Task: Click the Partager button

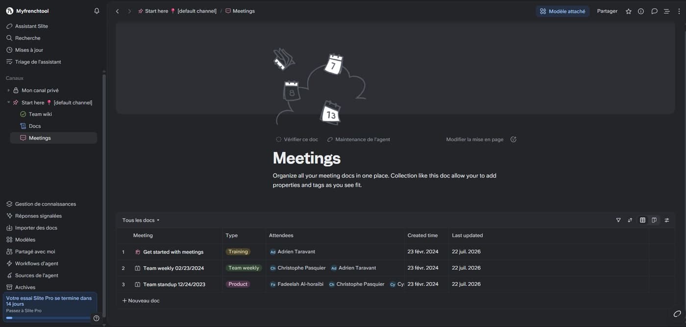Action: 607,11
